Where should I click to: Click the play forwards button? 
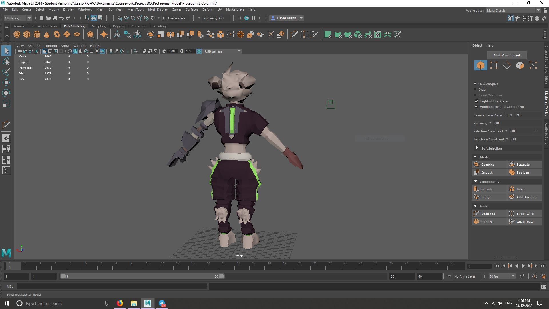pos(523,266)
